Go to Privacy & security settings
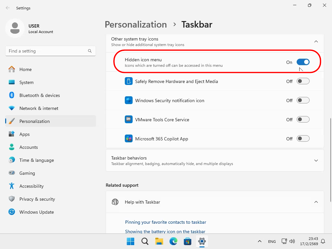The width and height of the screenshot is (332, 249). 37,199
